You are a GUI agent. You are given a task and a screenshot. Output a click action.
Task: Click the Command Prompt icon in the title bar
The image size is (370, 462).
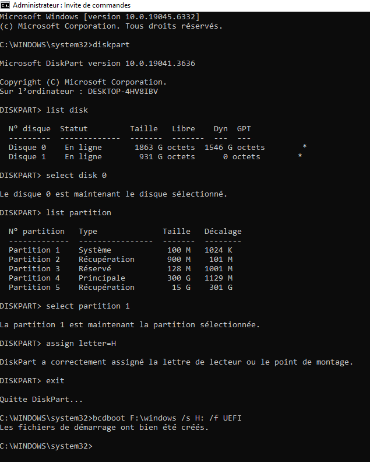5,5
